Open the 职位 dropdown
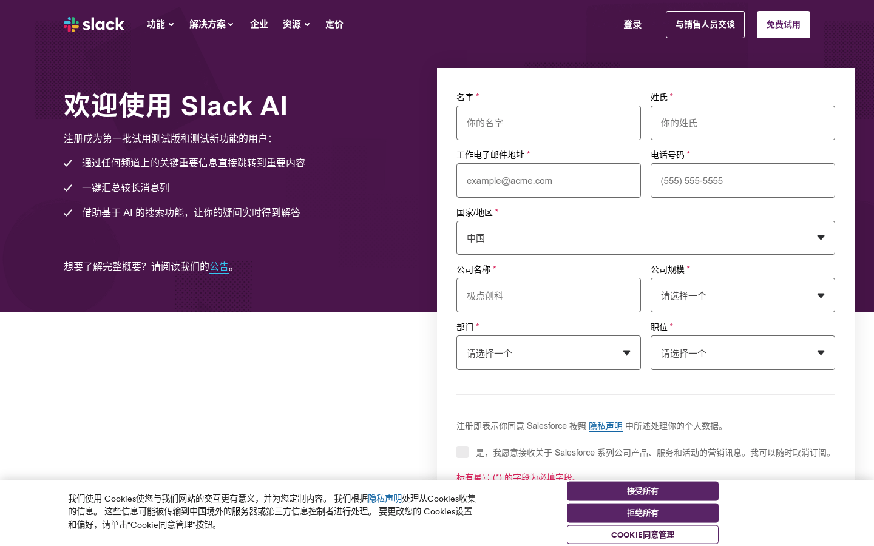The image size is (874, 546). coord(743,353)
